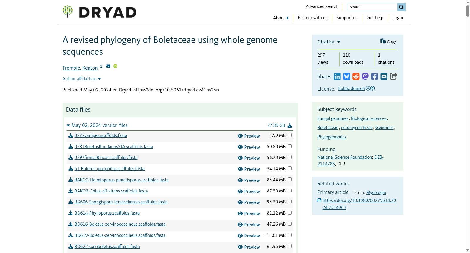470x253 pixels.
Task: Share dataset on Facebook
Action: tap(375, 77)
